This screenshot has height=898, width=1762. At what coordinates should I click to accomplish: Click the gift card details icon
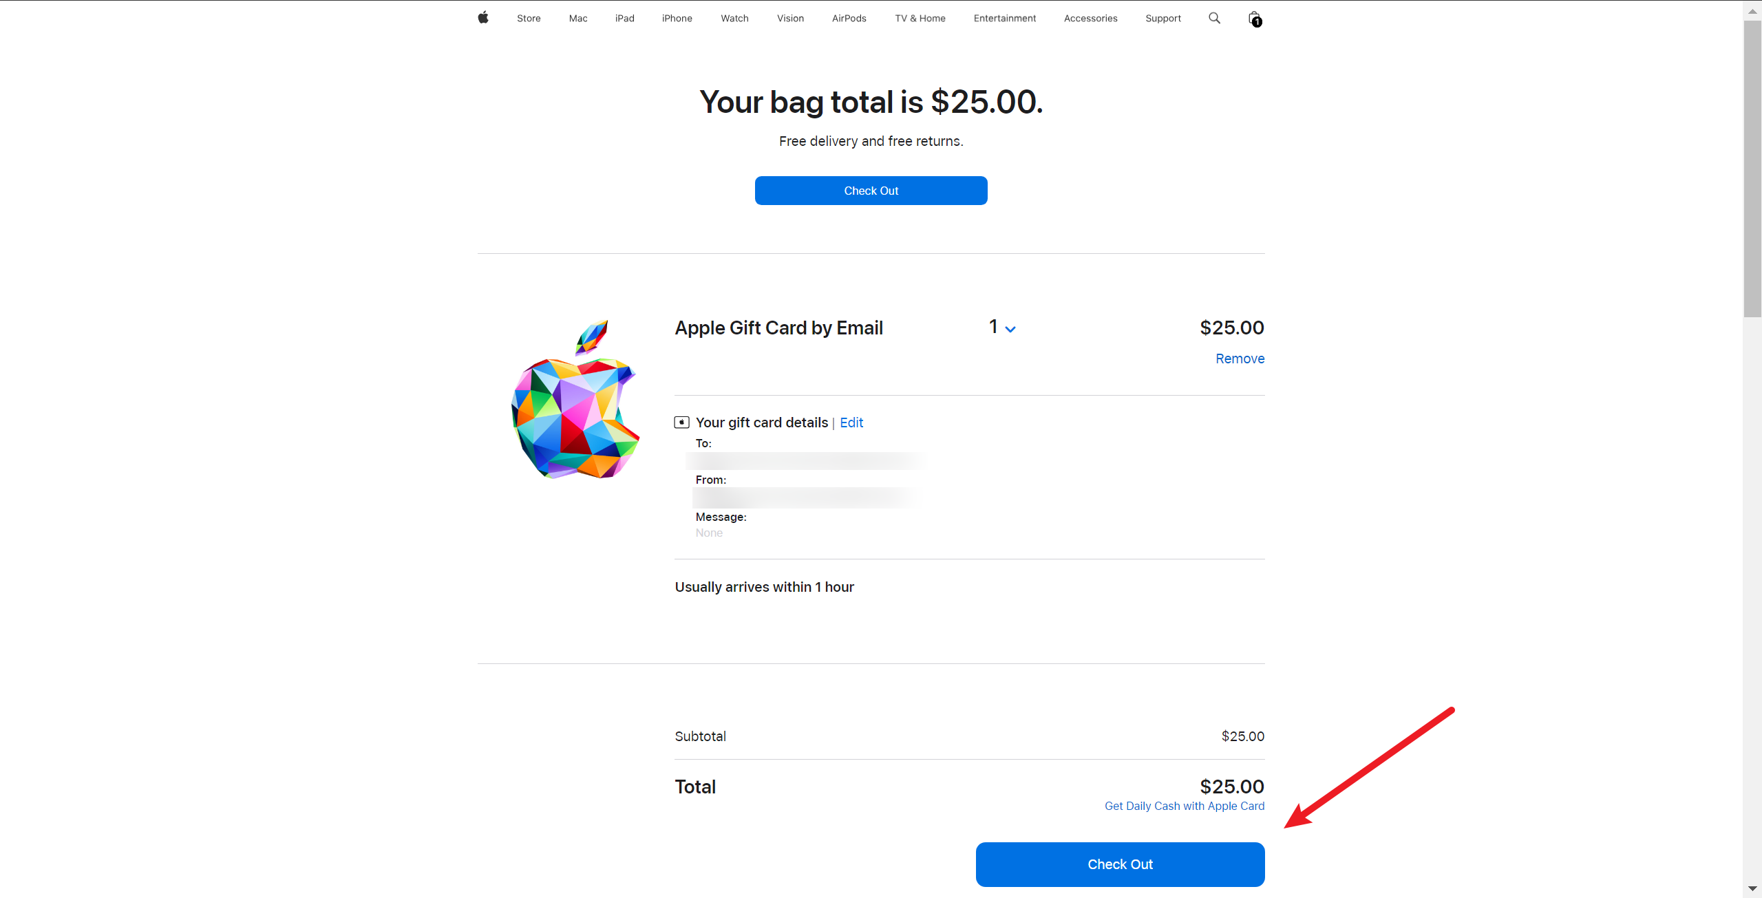(681, 423)
